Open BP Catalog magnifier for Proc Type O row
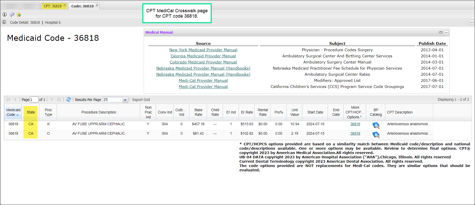Image resolution: width=475 pixels, height=205 pixels. click(x=376, y=135)
